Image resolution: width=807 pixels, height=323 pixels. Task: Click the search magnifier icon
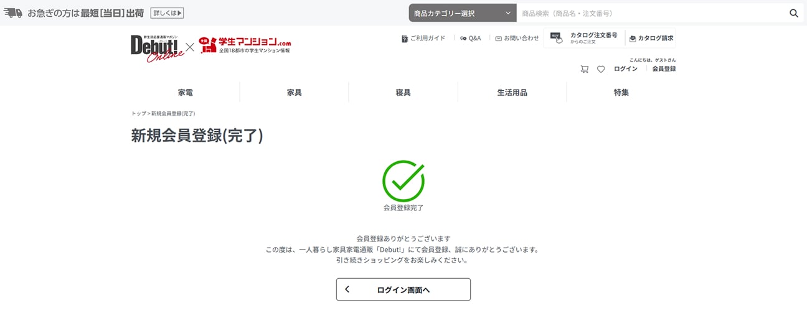[x=793, y=13]
